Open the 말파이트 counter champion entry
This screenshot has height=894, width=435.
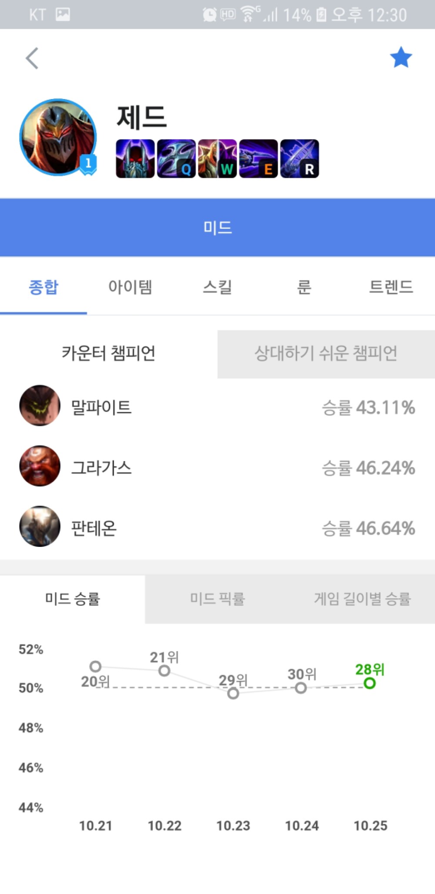click(217, 406)
